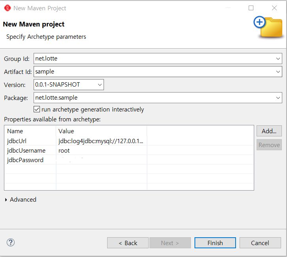Screen dimensions: 287x257
Task: Open the Version dropdown list
Action: [x=100, y=85]
